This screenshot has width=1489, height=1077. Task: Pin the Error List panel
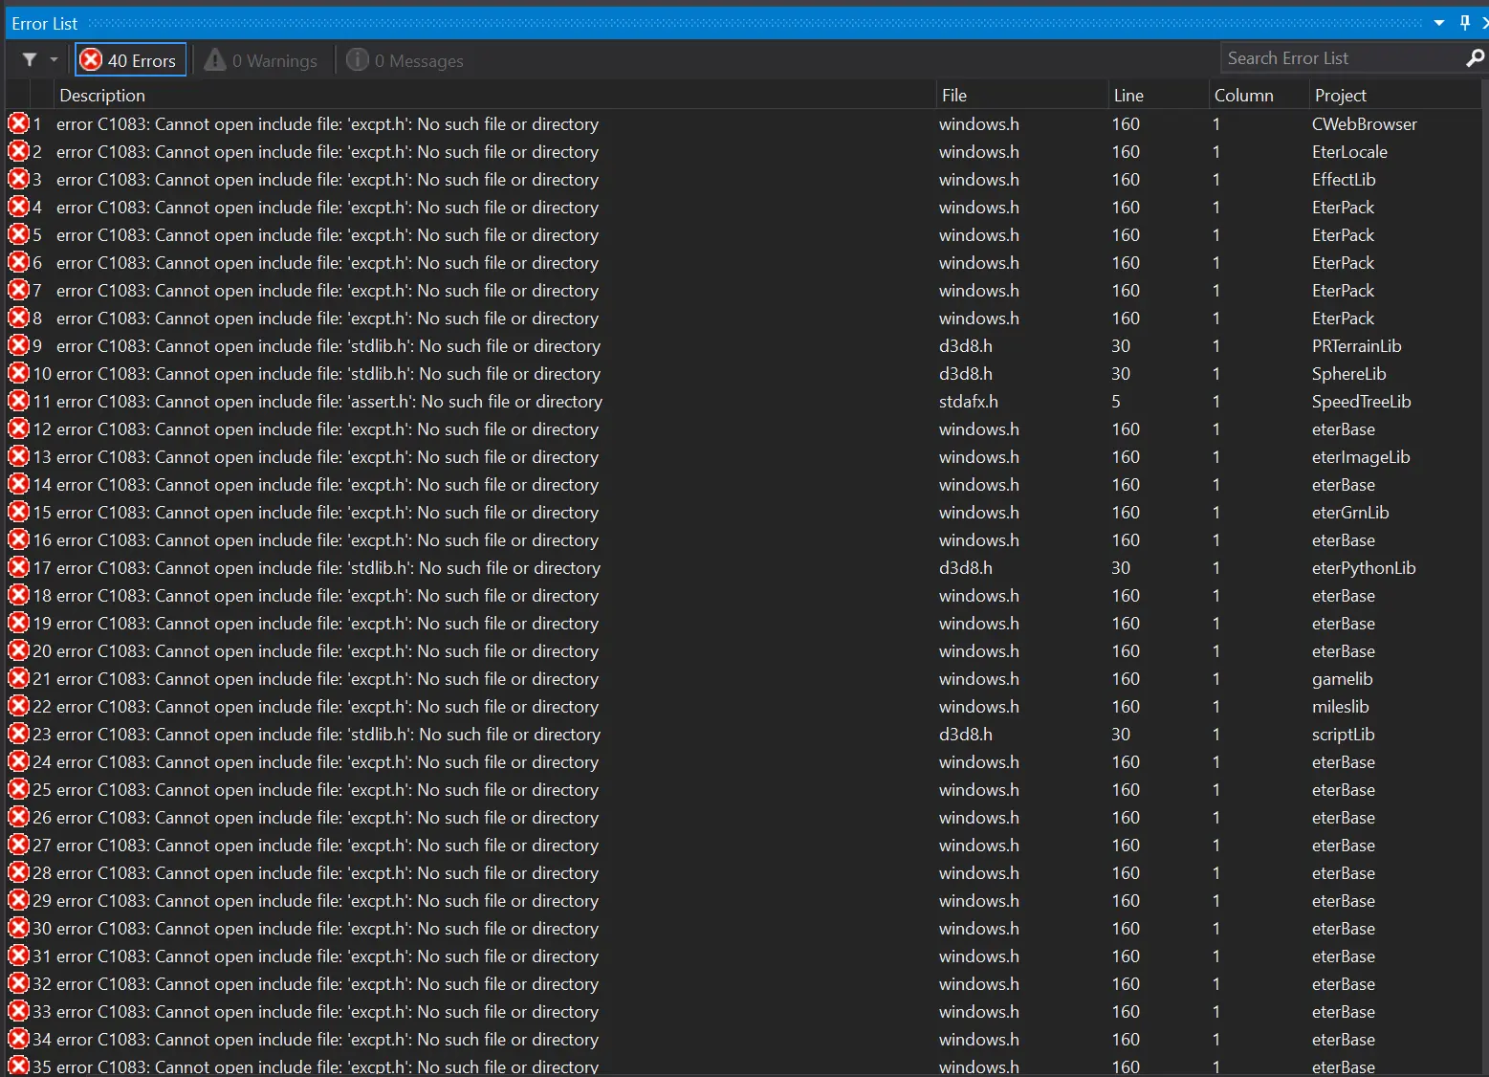click(1464, 23)
